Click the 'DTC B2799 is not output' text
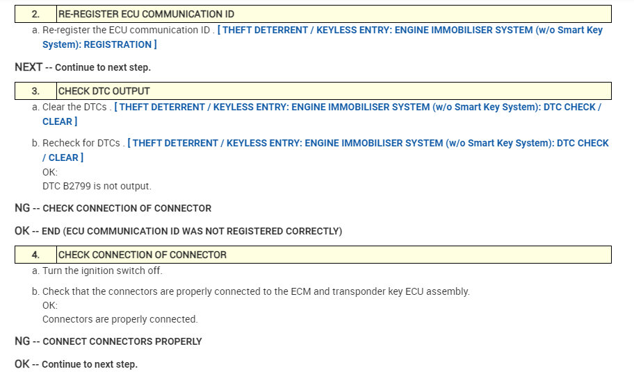Image resolution: width=634 pixels, height=376 pixels. click(97, 186)
